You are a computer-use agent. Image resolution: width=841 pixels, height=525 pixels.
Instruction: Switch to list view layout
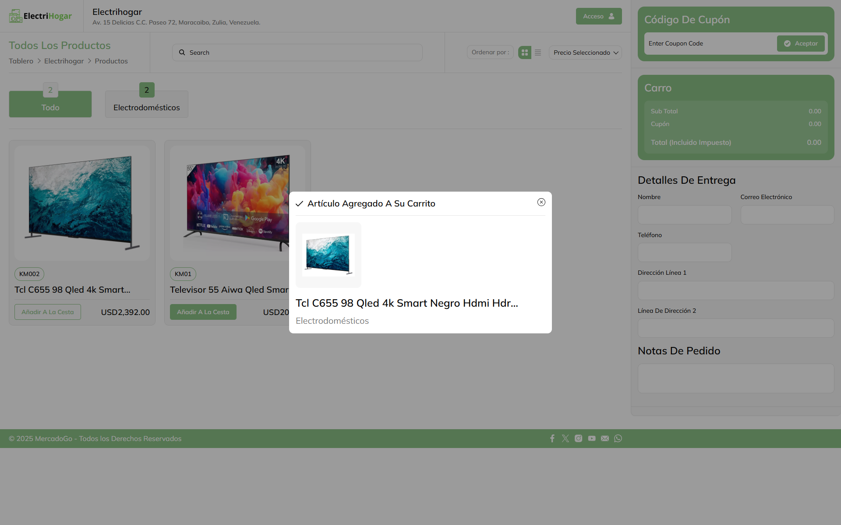[538, 52]
